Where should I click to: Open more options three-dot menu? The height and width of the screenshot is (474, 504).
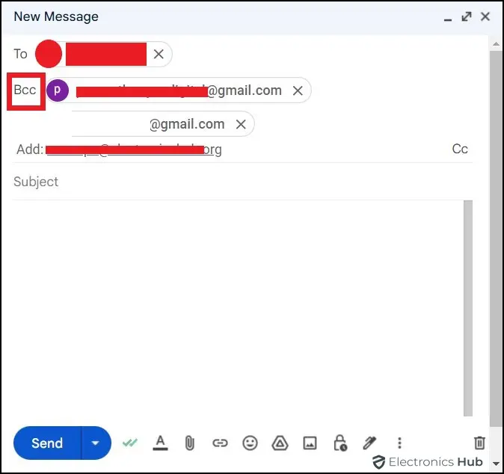[x=399, y=443]
